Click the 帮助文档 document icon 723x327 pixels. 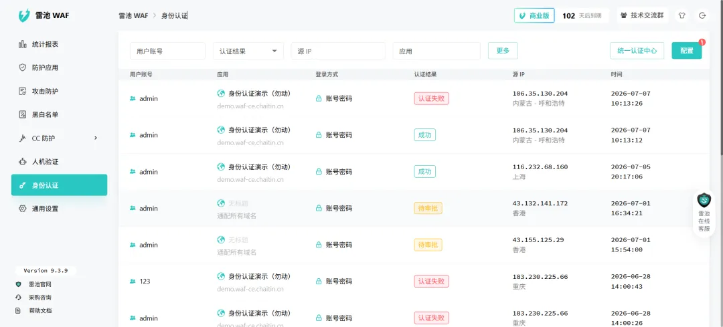tap(19, 310)
